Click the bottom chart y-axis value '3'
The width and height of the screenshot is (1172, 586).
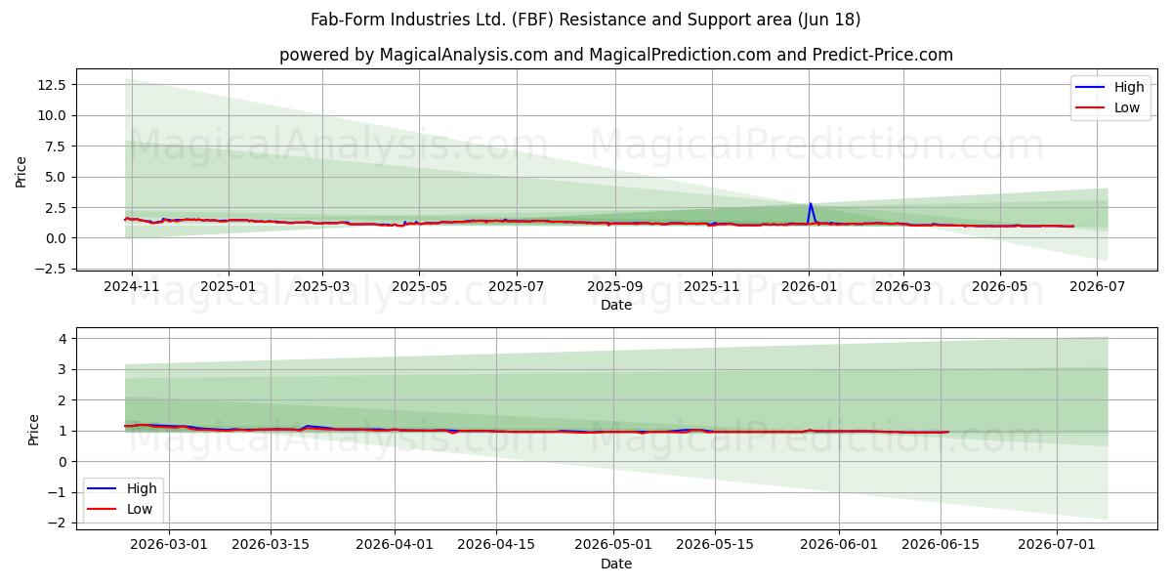[x=62, y=370]
